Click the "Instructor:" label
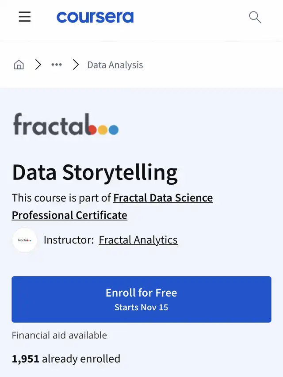The width and height of the screenshot is (283, 377). [x=69, y=240]
